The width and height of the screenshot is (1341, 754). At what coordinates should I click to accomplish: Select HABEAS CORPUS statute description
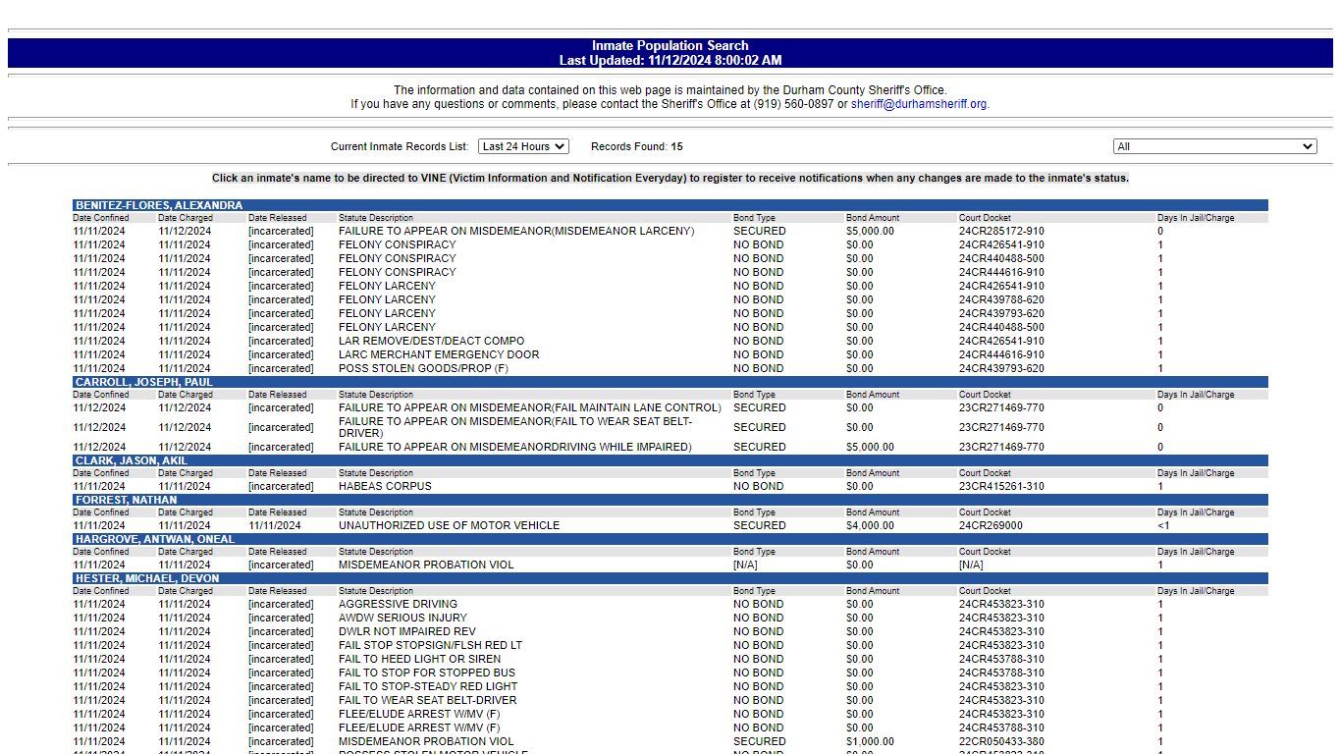[x=385, y=487]
